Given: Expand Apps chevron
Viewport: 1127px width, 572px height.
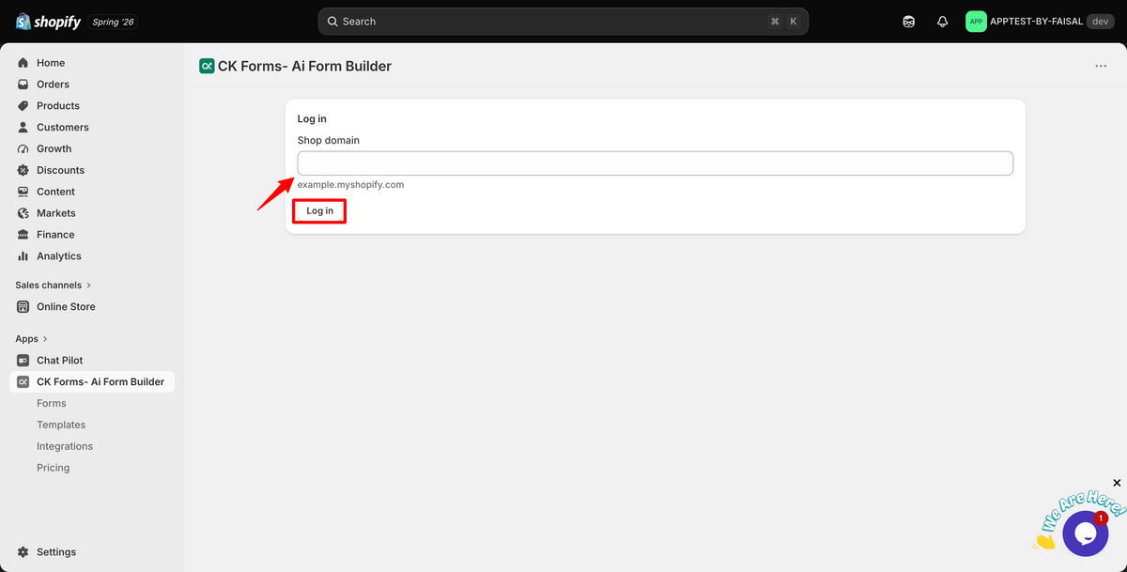Looking at the screenshot, I should [x=45, y=339].
